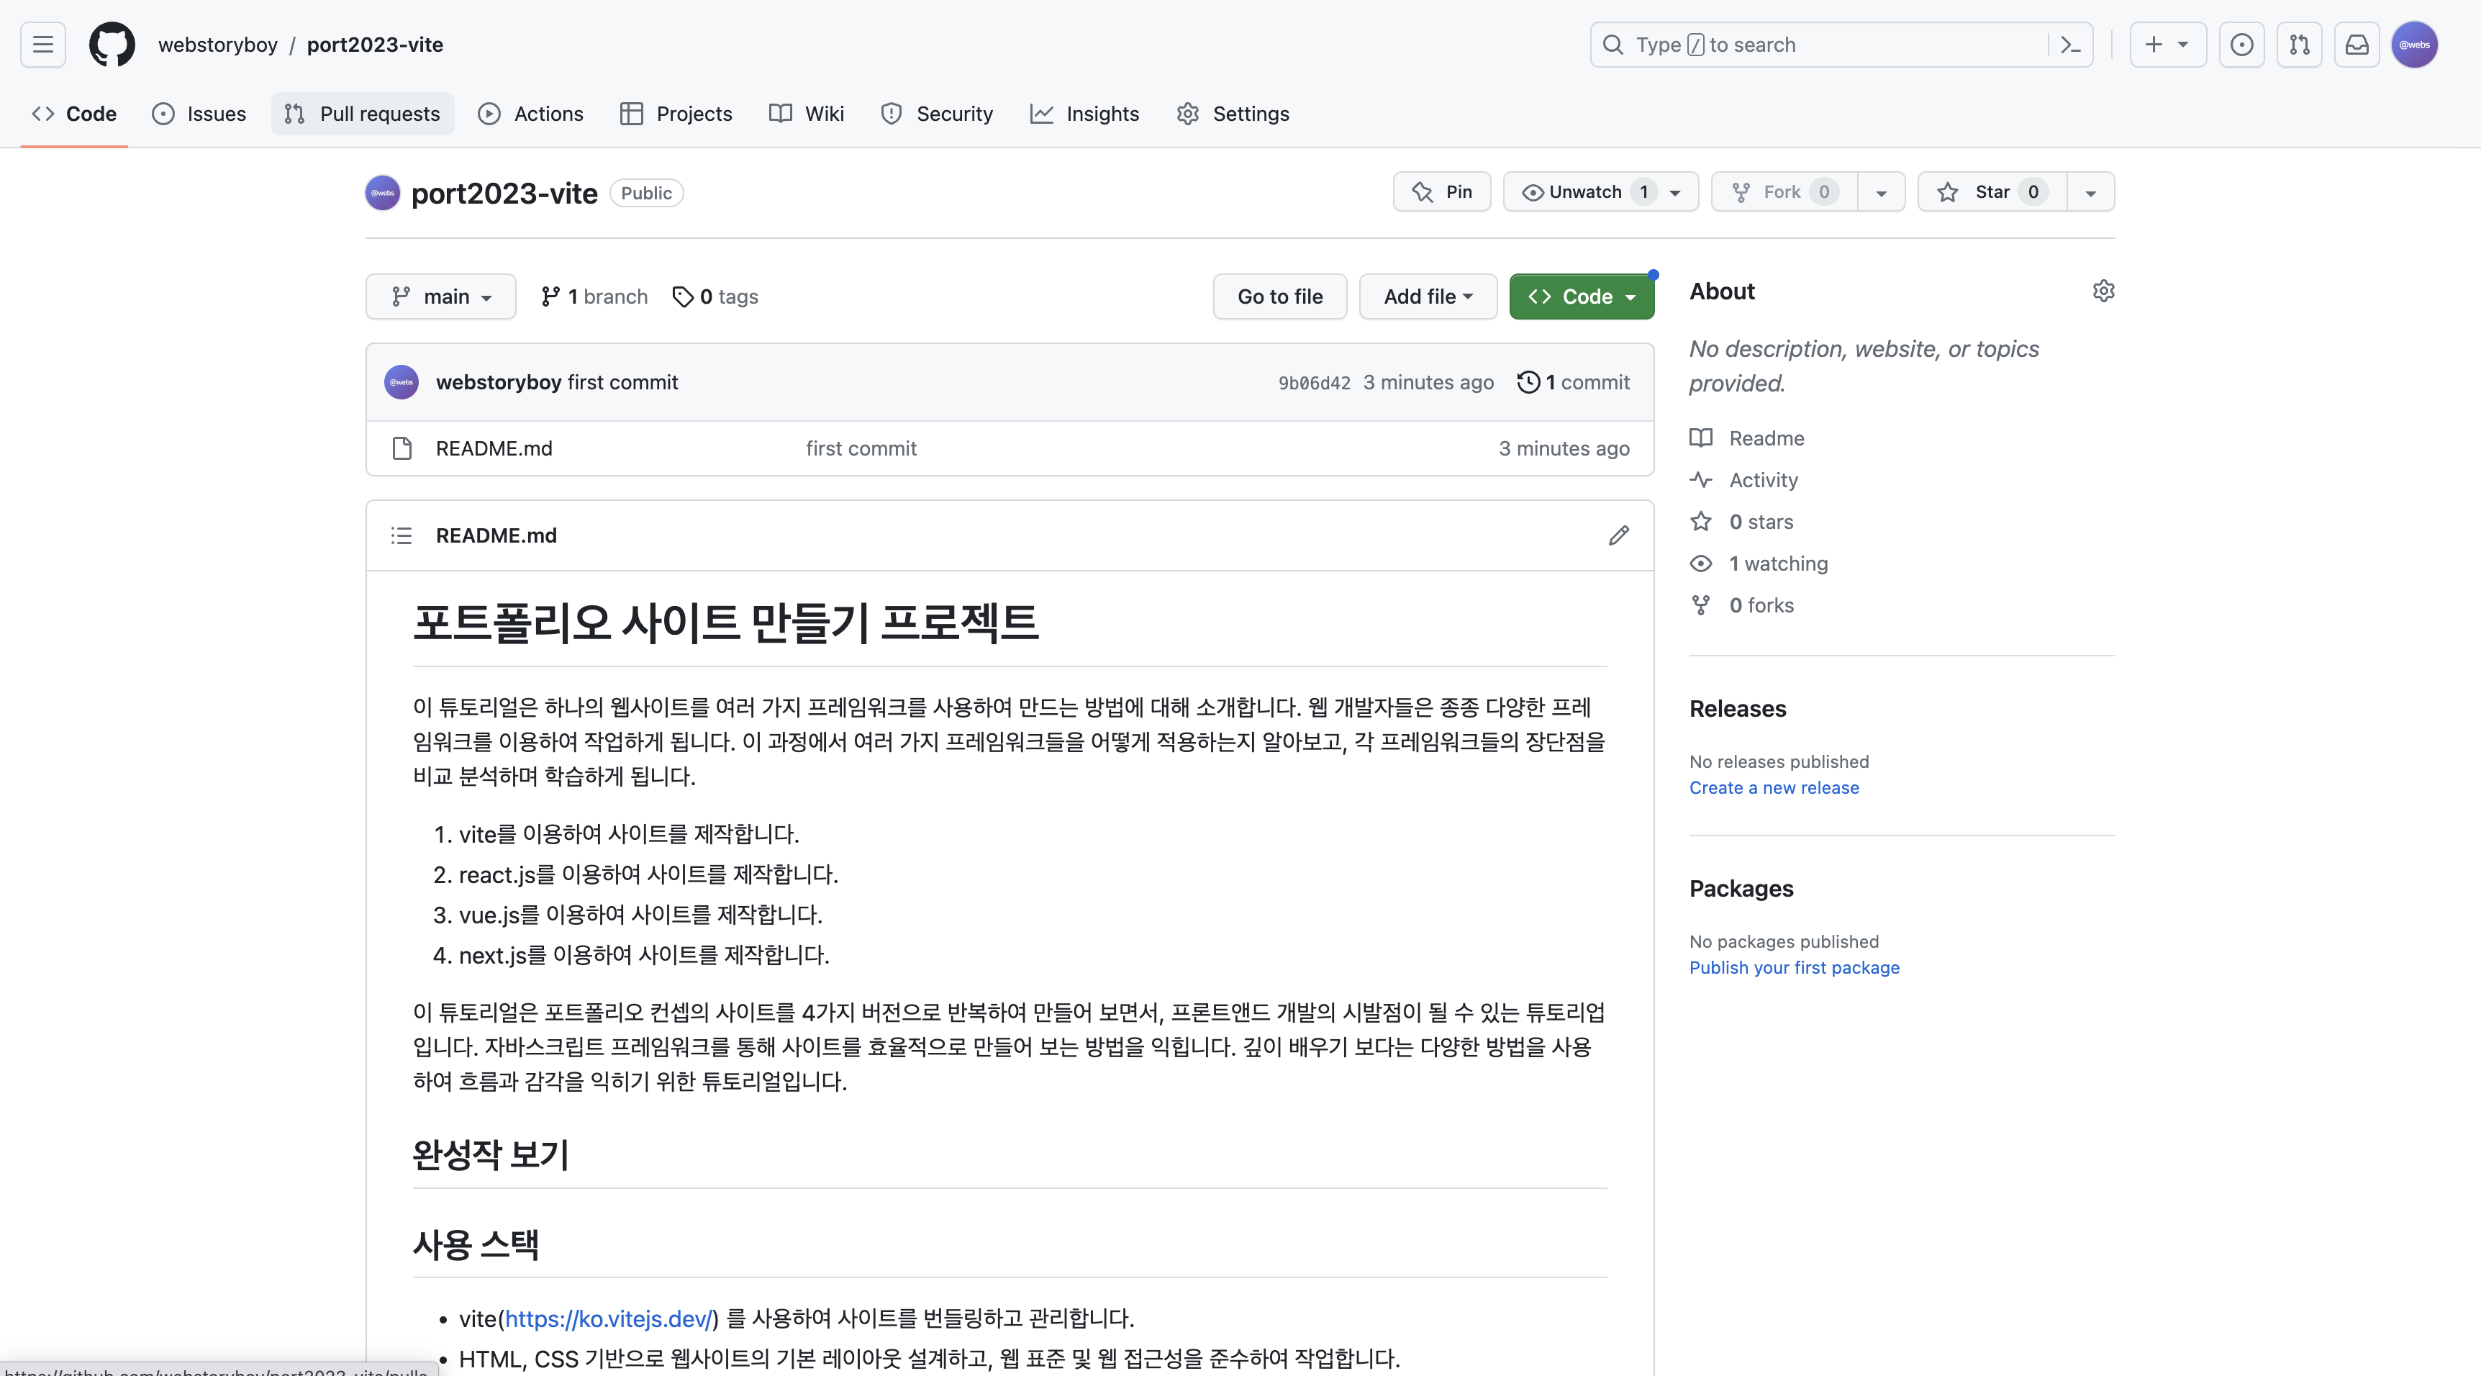Switch to the Issues tab
This screenshot has width=2481, height=1376.
pyautogui.click(x=199, y=114)
